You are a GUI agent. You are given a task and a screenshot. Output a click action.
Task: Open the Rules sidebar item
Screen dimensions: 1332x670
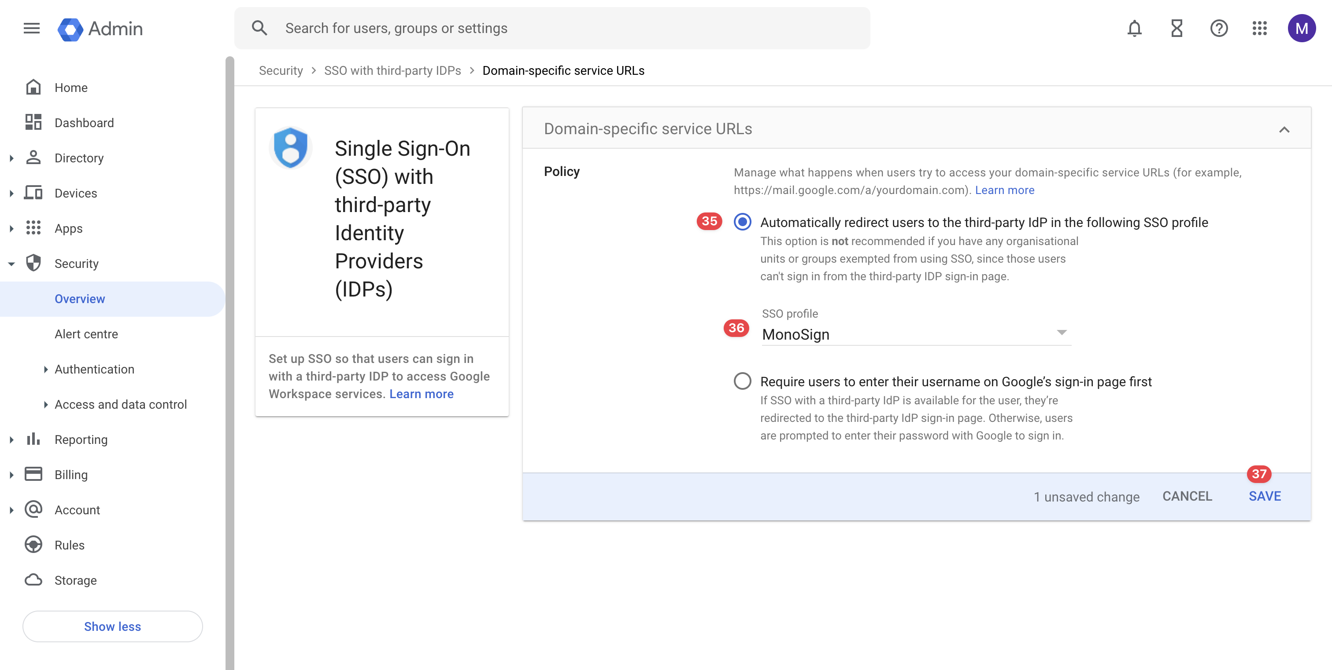pyautogui.click(x=69, y=545)
